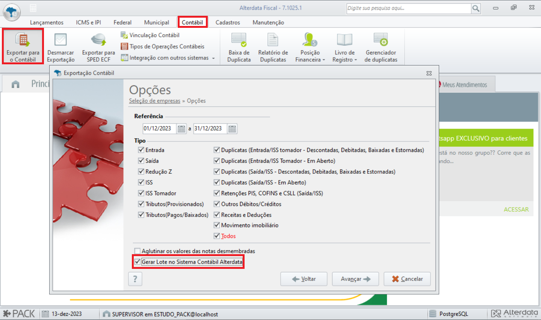This screenshot has width=541, height=320.
Task: Switch to Meus Atendimentos tab
Action: coord(465,85)
